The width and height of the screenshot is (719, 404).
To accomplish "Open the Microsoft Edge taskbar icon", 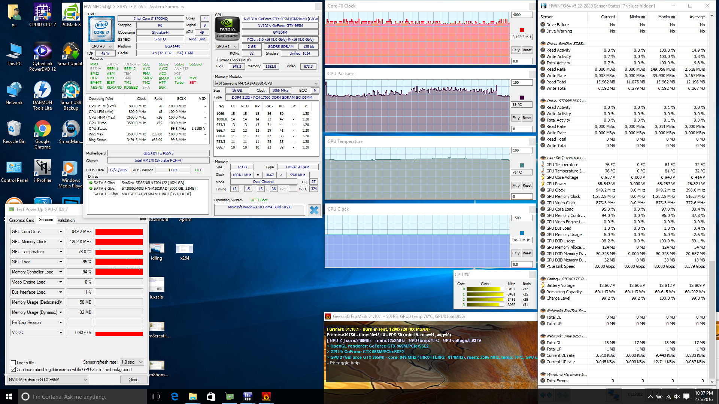I will click(175, 397).
